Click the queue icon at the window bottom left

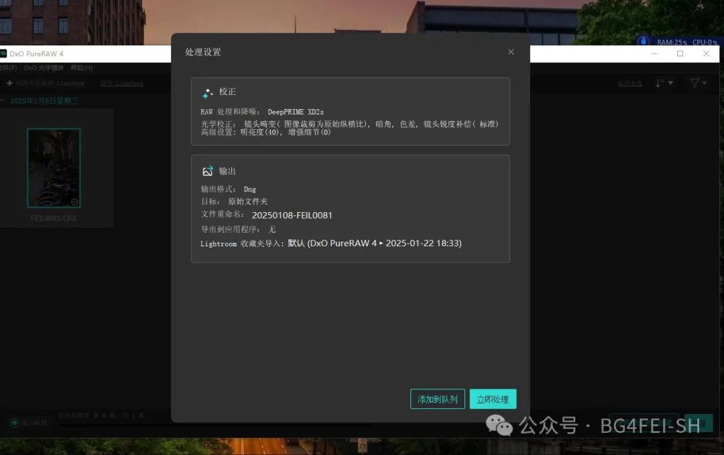(x=14, y=423)
